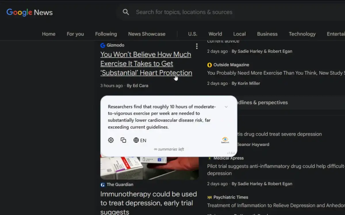
Task: Click the summaries left text
Action: tap(169, 149)
